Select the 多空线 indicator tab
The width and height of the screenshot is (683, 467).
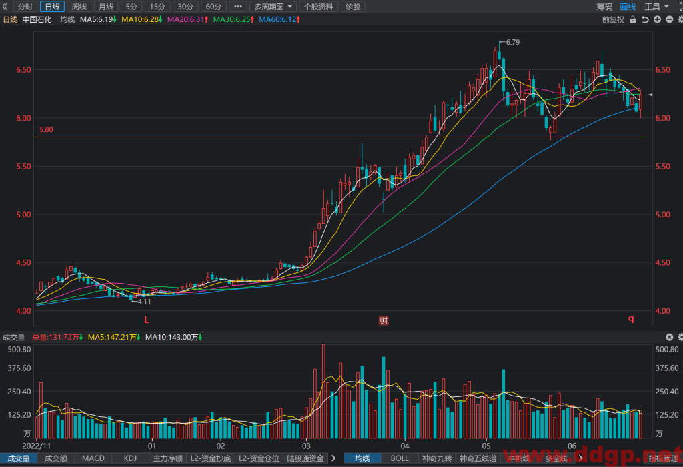point(556,458)
